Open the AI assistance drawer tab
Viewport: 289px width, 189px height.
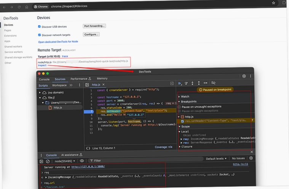tap(72, 155)
